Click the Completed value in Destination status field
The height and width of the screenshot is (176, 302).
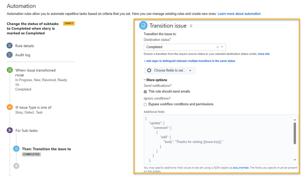click(x=154, y=47)
